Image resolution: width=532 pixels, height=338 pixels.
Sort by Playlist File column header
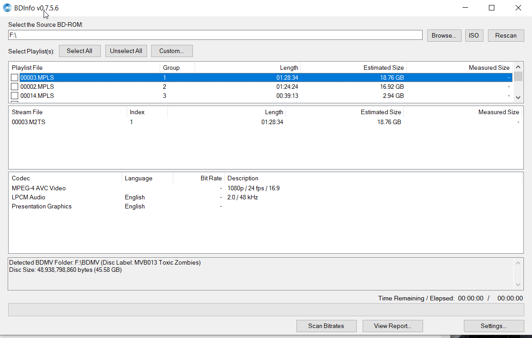84,68
